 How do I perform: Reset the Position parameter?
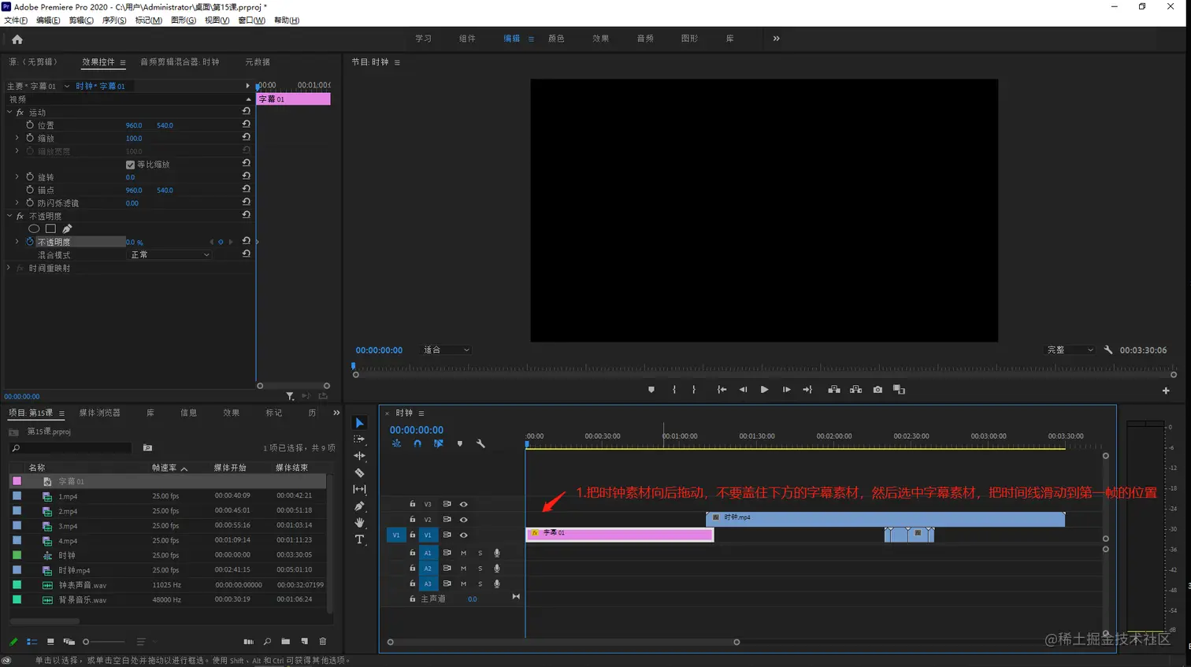(x=247, y=124)
